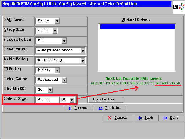The image size is (185, 139).
Task: Click the Accept button's down arrow icon
Action: pos(70,108)
